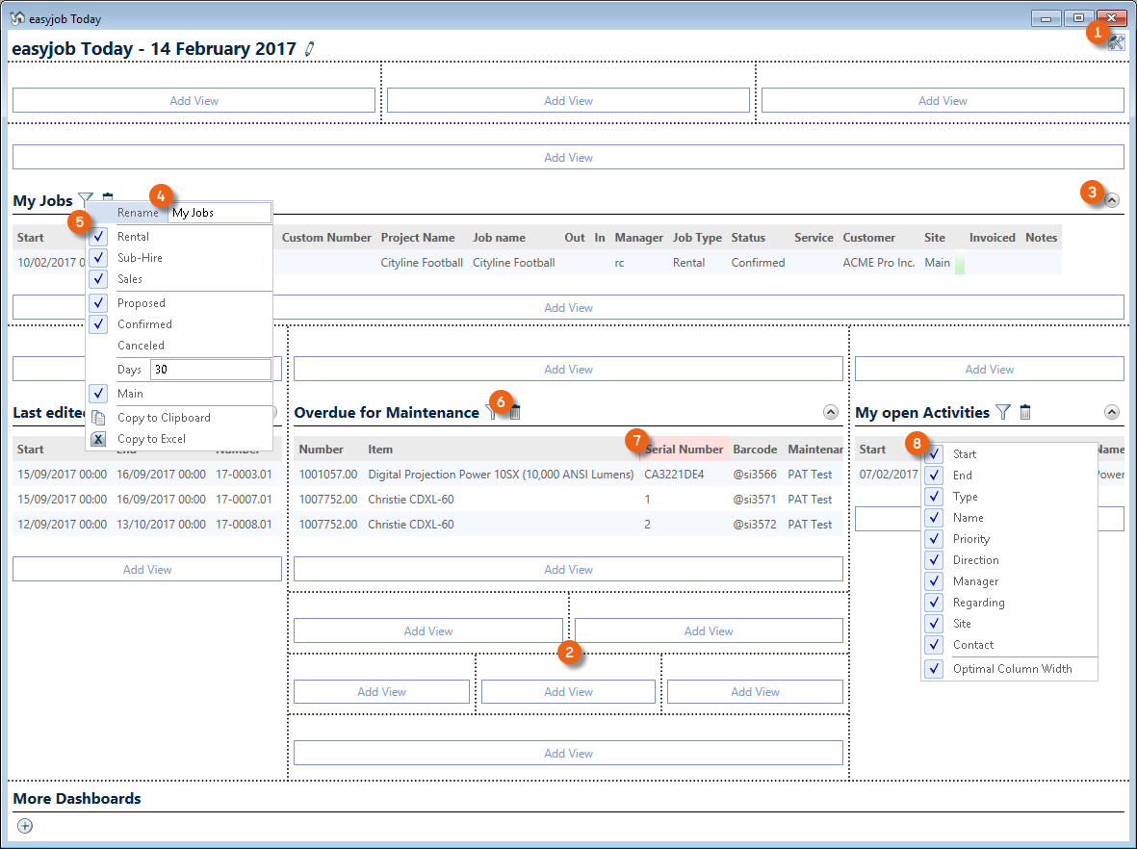Image resolution: width=1137 pixels, height=849 pixels.
Task: Click trash icon of Overdue for Maintenance
Action: (x=515, y=412)
